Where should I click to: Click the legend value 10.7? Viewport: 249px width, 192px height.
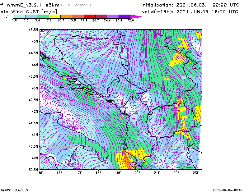[61, 20]
